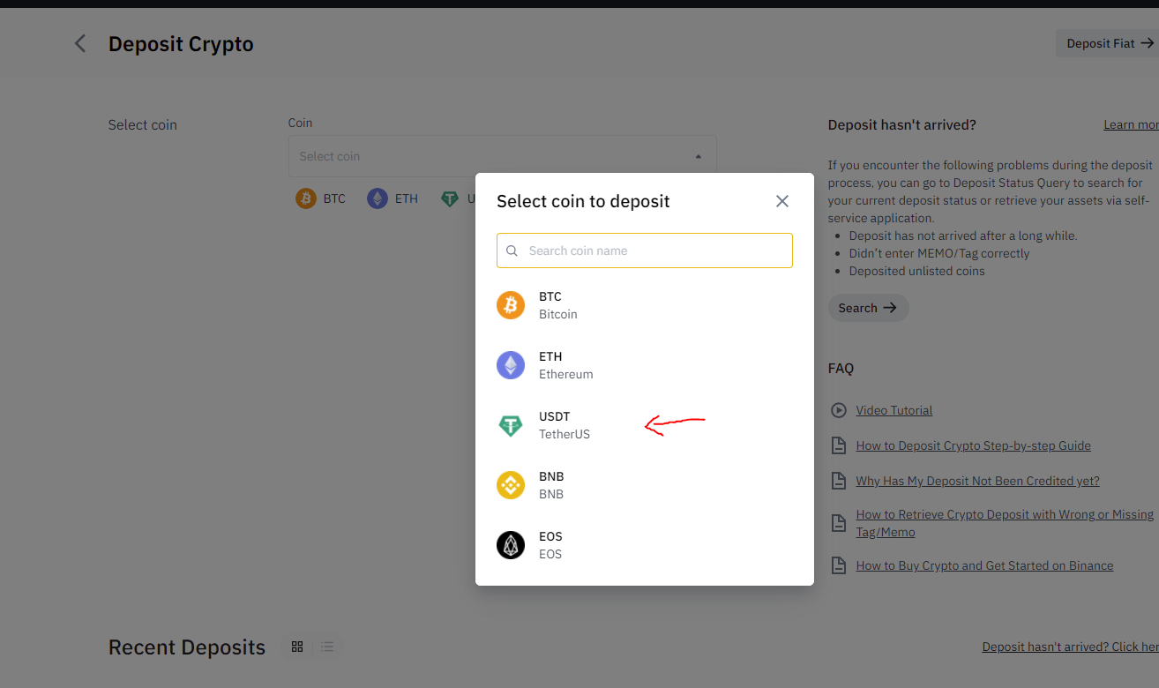
Task: Click the Search button for deposit status
Action: (868, 308)
